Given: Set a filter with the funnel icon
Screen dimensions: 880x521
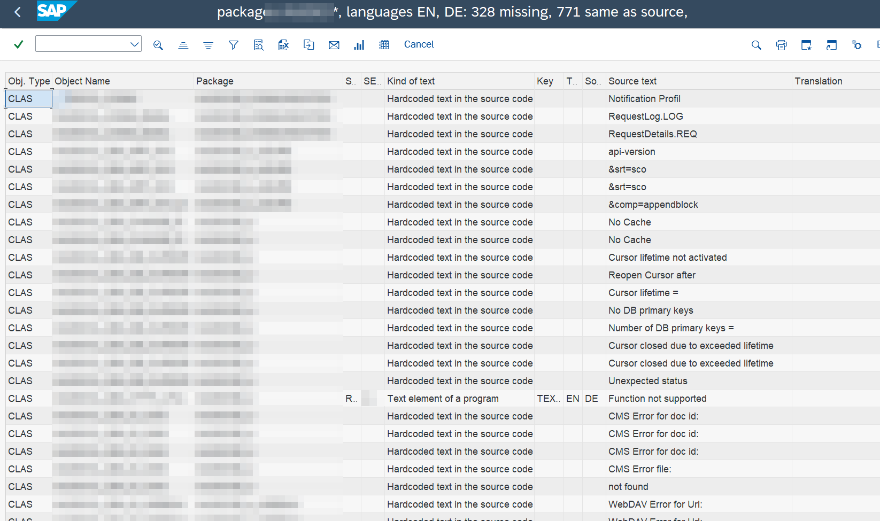Looking at the screenshot, I should click(x=234, y=45).
